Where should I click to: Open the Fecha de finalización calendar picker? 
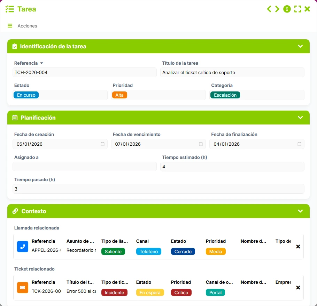[300, 144]
